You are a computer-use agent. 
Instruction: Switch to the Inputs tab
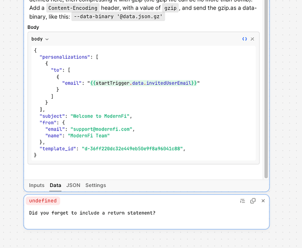coord(37,185)
